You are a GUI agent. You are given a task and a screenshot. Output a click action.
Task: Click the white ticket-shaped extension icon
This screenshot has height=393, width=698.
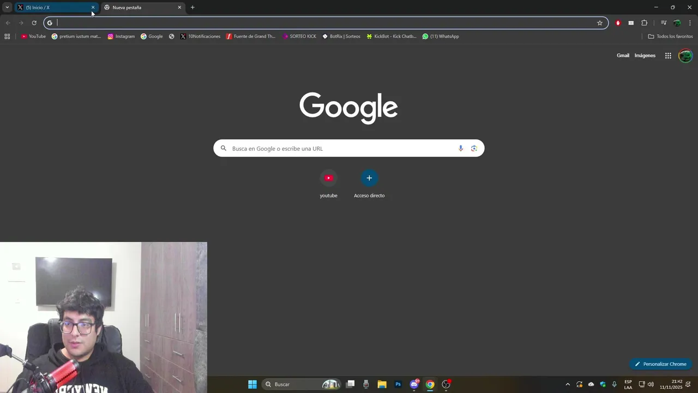[631, 23]
